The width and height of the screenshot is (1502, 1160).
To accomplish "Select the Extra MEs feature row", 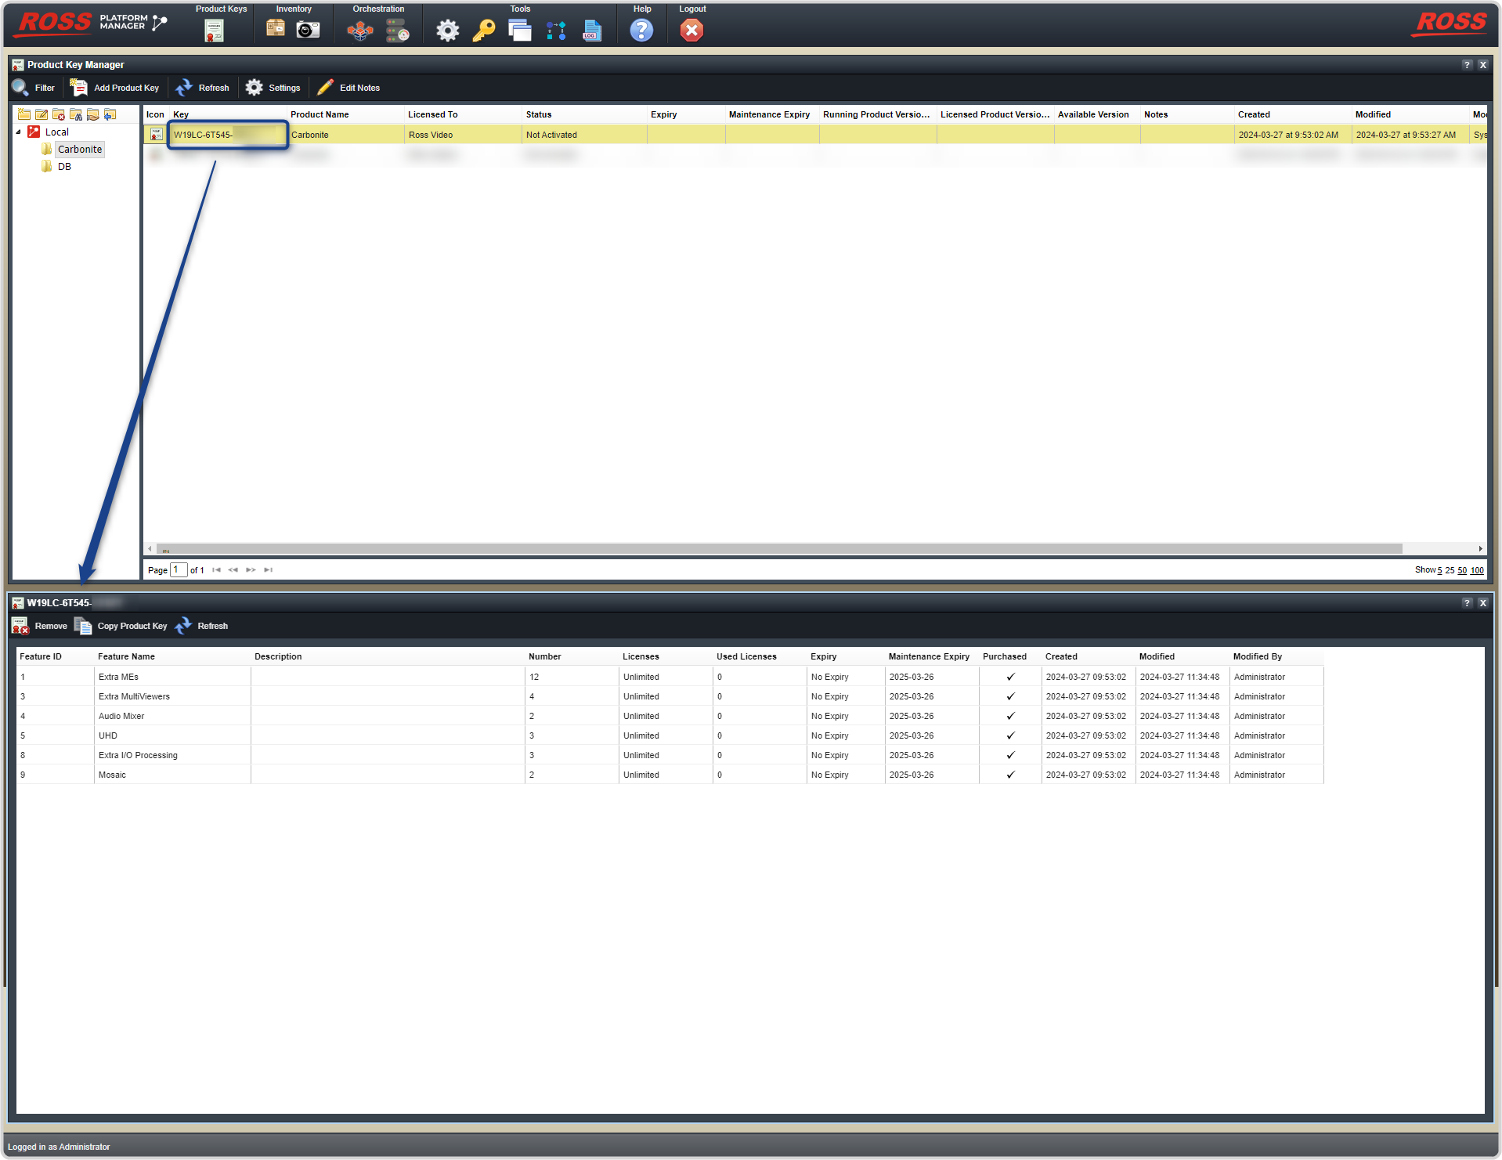I will tap(670, 677).
